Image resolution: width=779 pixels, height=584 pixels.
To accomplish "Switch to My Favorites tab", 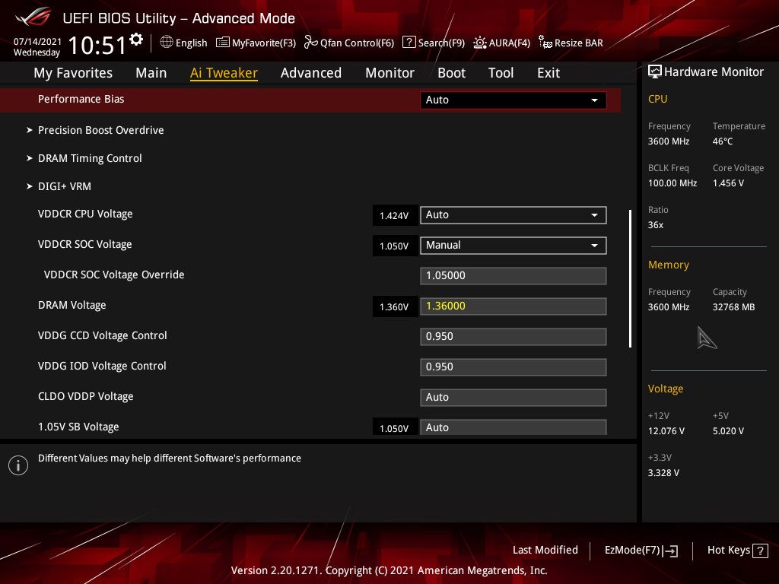I will point(73,73).
